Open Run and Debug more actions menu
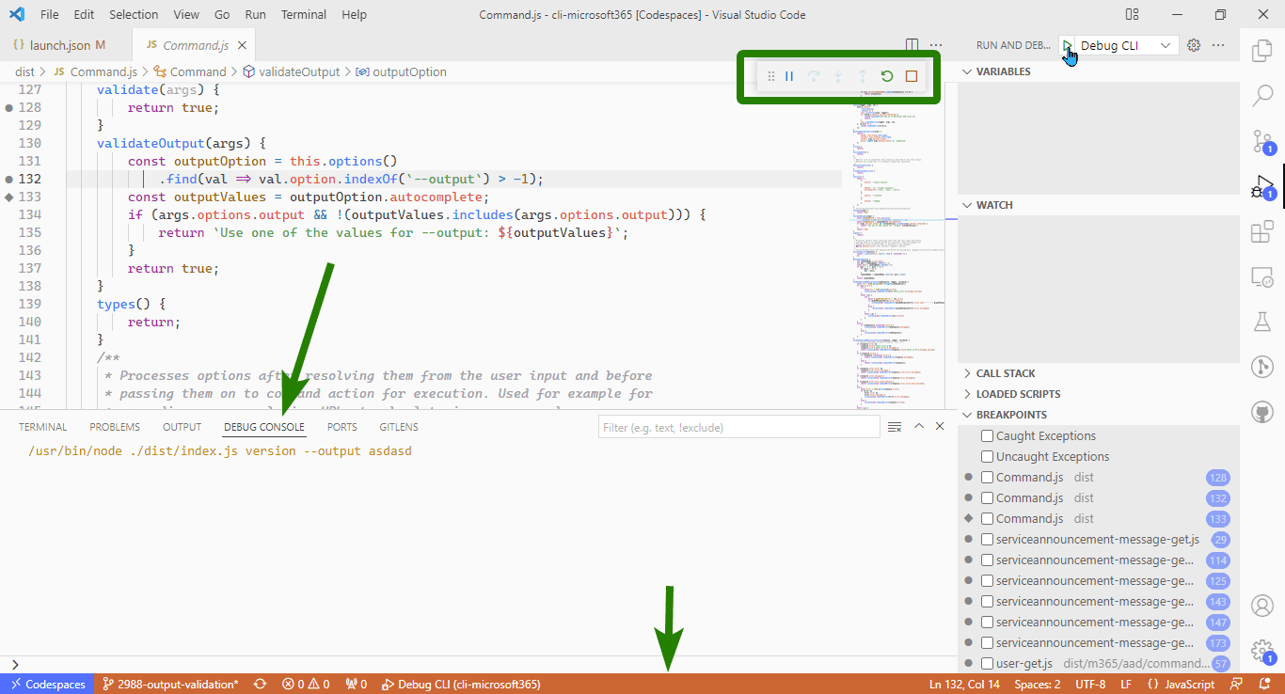 [1218, 45]
